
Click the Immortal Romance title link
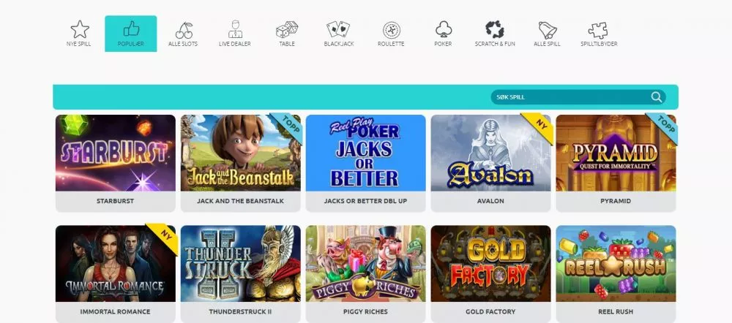tap(116, 311)
